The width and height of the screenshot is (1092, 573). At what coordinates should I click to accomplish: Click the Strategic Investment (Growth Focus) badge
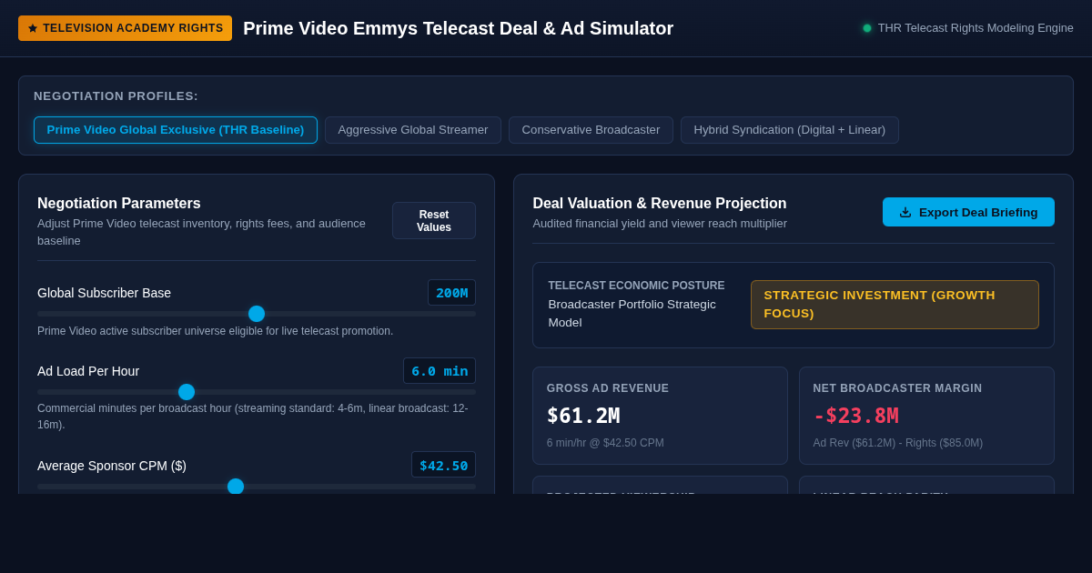[x=895, y=305]
